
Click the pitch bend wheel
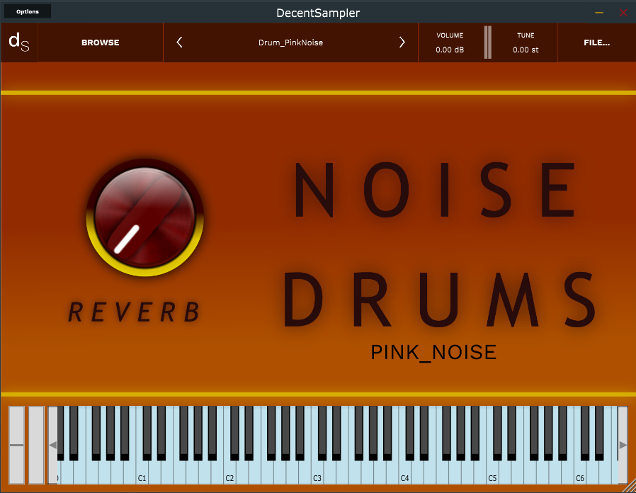16,445
